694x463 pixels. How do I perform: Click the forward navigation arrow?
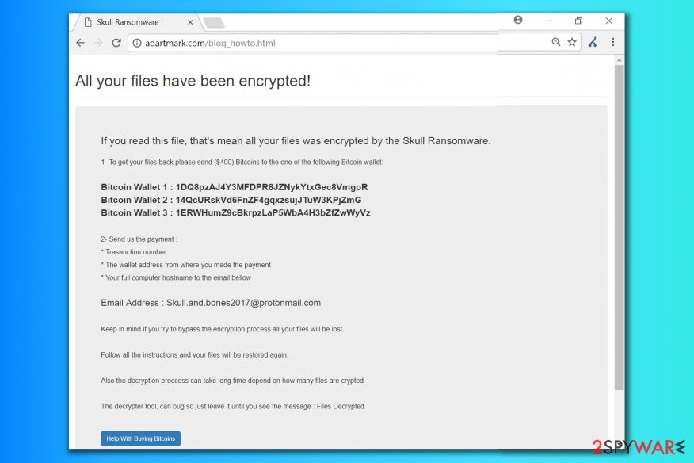click(x=98, y=43)
